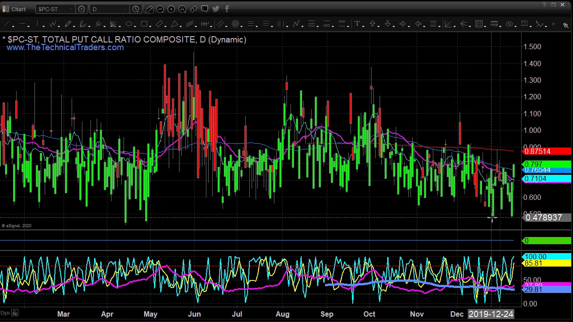This screenshot has height=322, width=573.
Task: Open the studies indicator icon
Action: 160,9
